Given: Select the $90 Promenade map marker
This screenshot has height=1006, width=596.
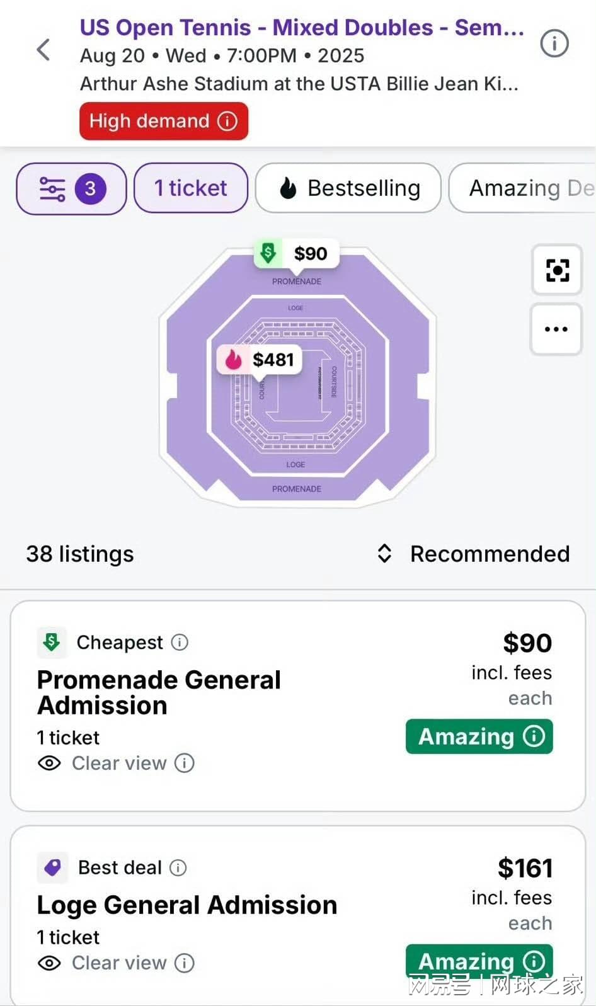Looking at the screenshot, I should pyautogui.click(x=297, y=254).
